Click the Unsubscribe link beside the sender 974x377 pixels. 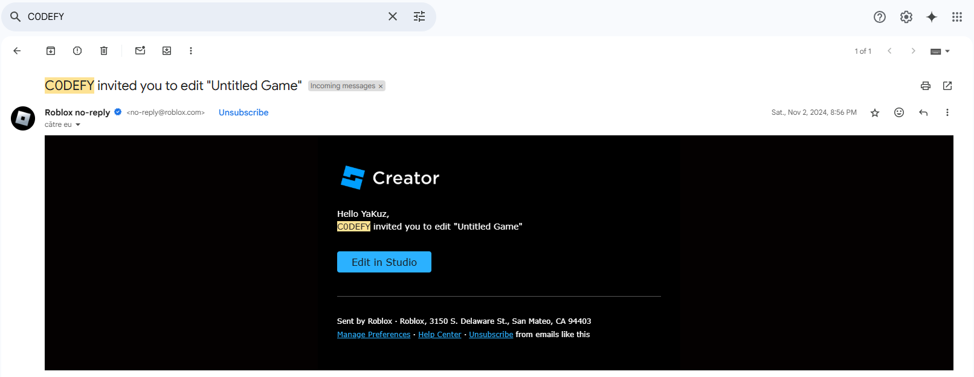point(243,112)
